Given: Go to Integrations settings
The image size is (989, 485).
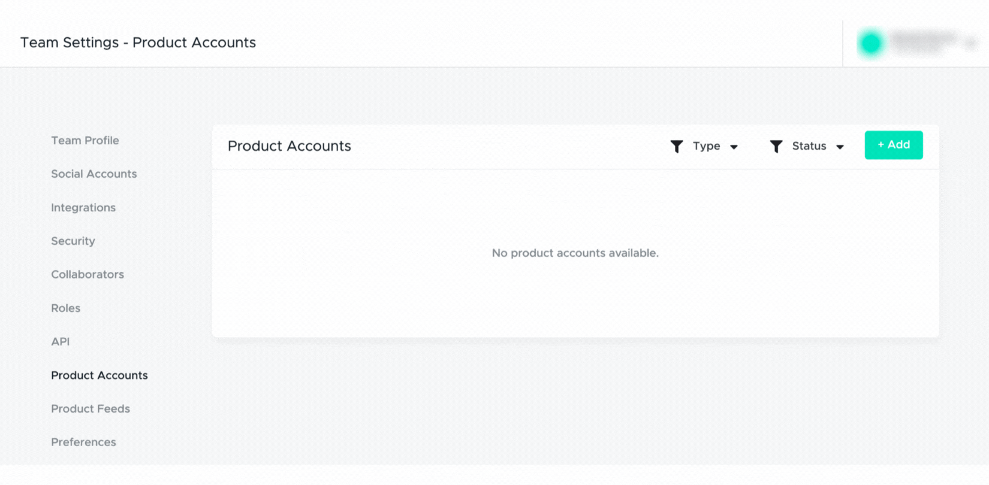Looking at the screenshot, I should point(83,207).
